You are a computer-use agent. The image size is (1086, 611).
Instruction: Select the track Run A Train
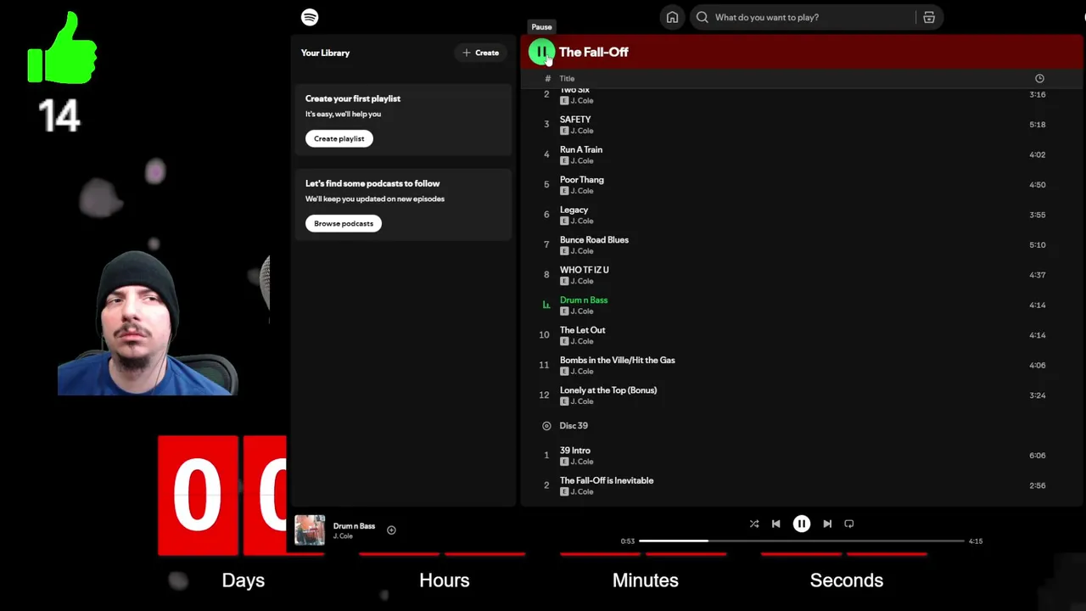(581, 149)
